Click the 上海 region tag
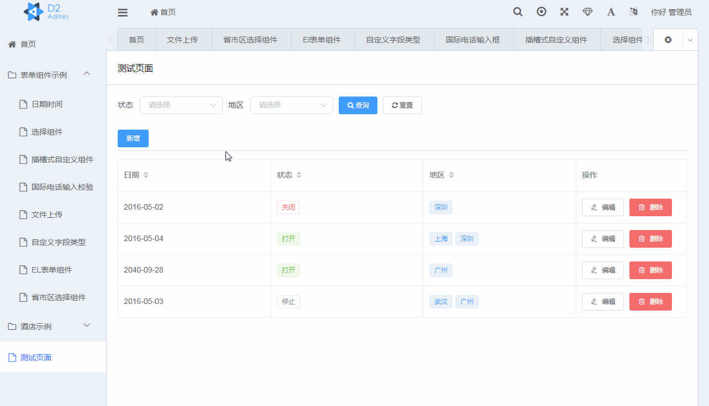 [441, 239]
